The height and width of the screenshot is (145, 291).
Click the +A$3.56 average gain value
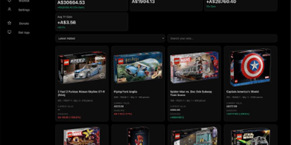66,23
